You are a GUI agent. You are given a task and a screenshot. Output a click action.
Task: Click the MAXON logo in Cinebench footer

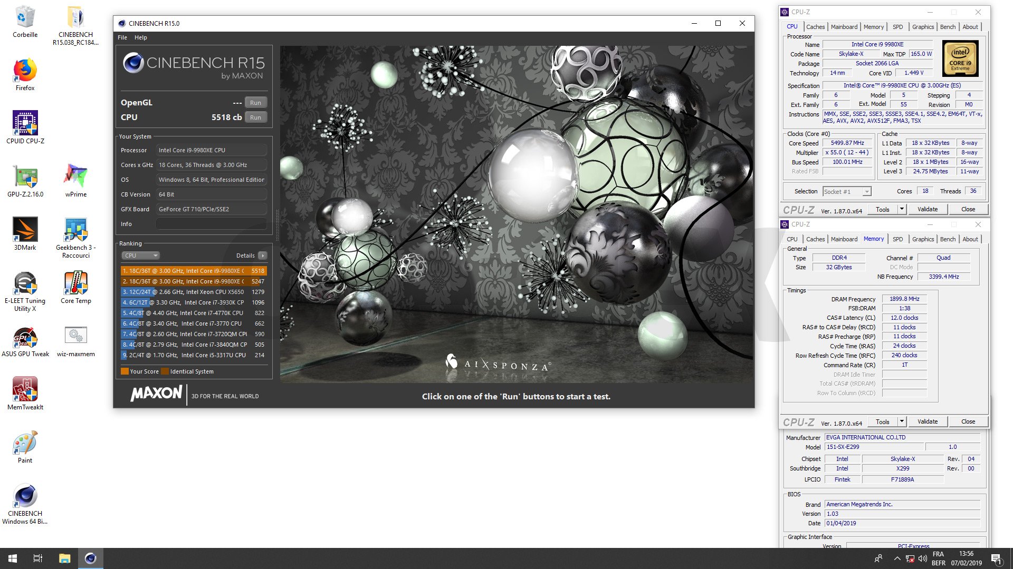(x=156, y=394)
